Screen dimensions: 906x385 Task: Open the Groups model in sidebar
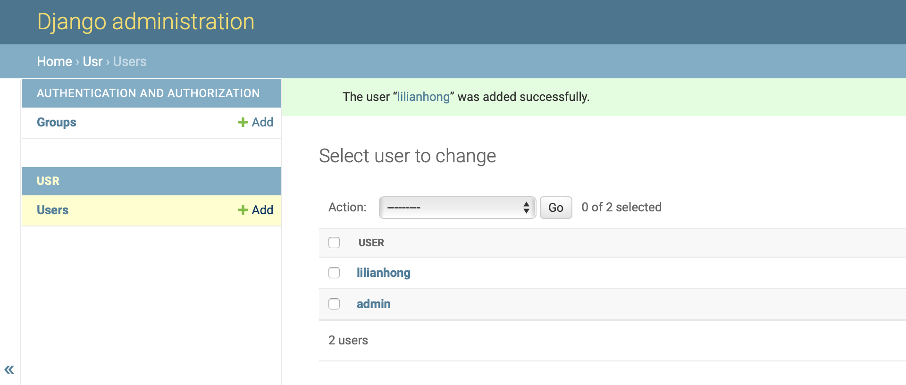click(x=56, y=122)
